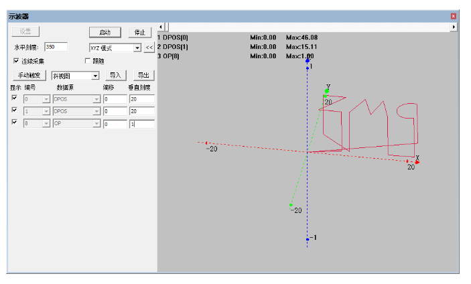The image size is (471, 284).
Task: Uncheck display checkbox for DPOS channel 1
Action: click(14, 110)
